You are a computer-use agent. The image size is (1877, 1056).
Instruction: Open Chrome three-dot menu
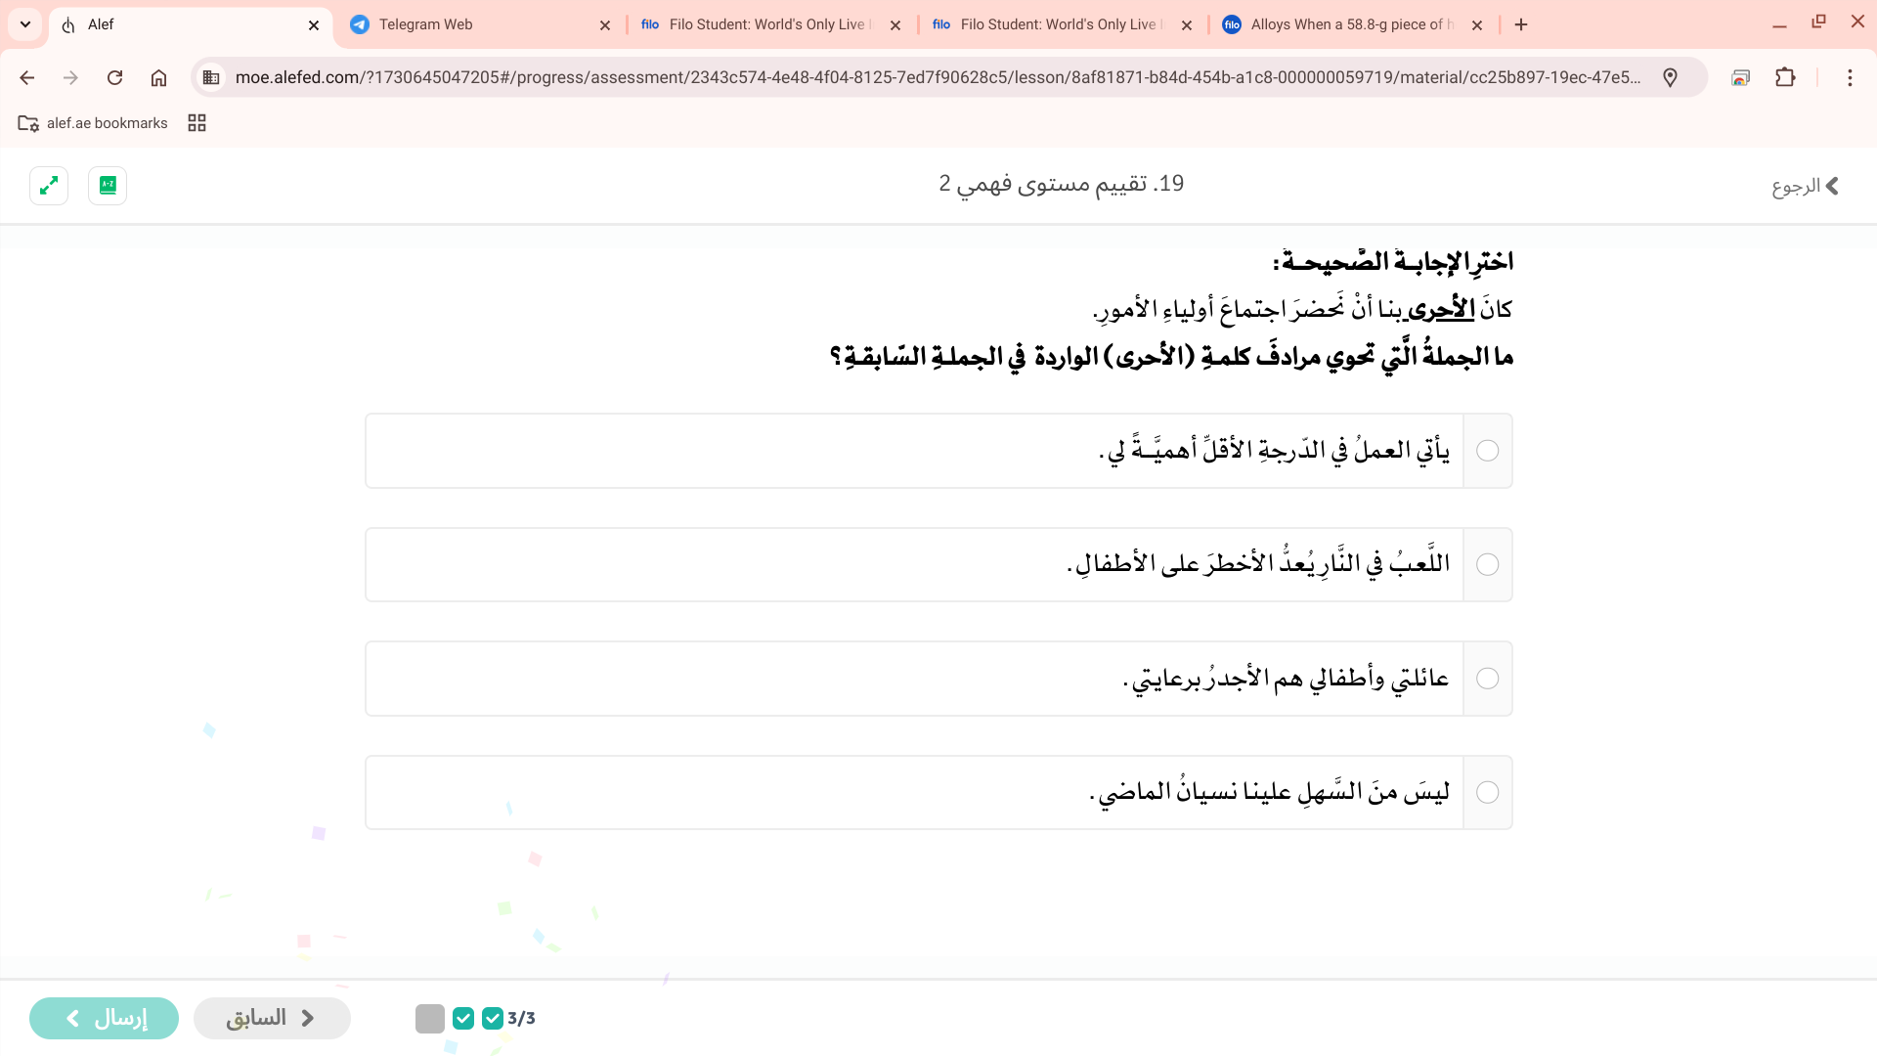coord(1850,77)
